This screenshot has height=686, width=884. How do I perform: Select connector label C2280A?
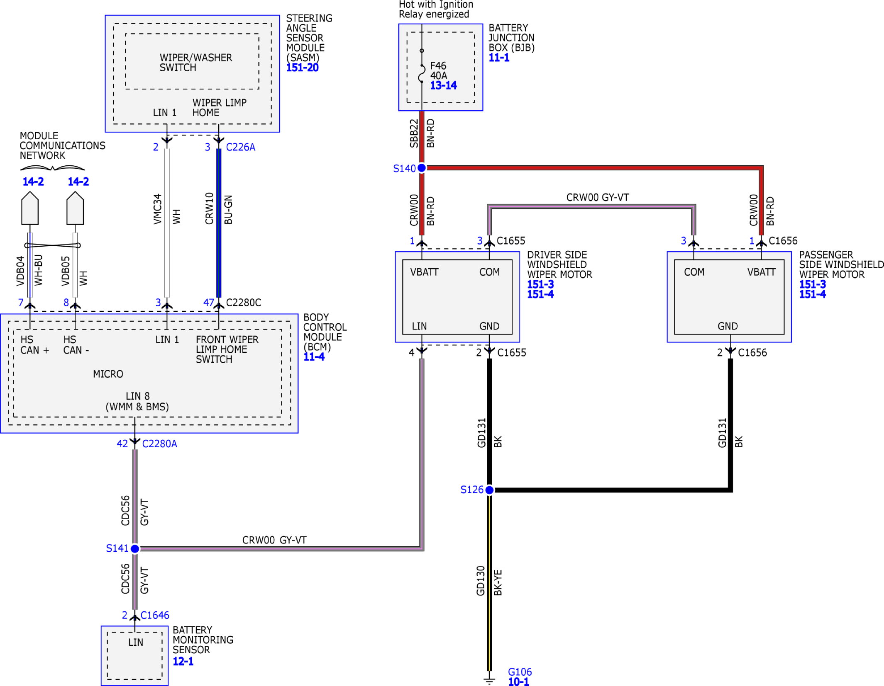[160, 444]
